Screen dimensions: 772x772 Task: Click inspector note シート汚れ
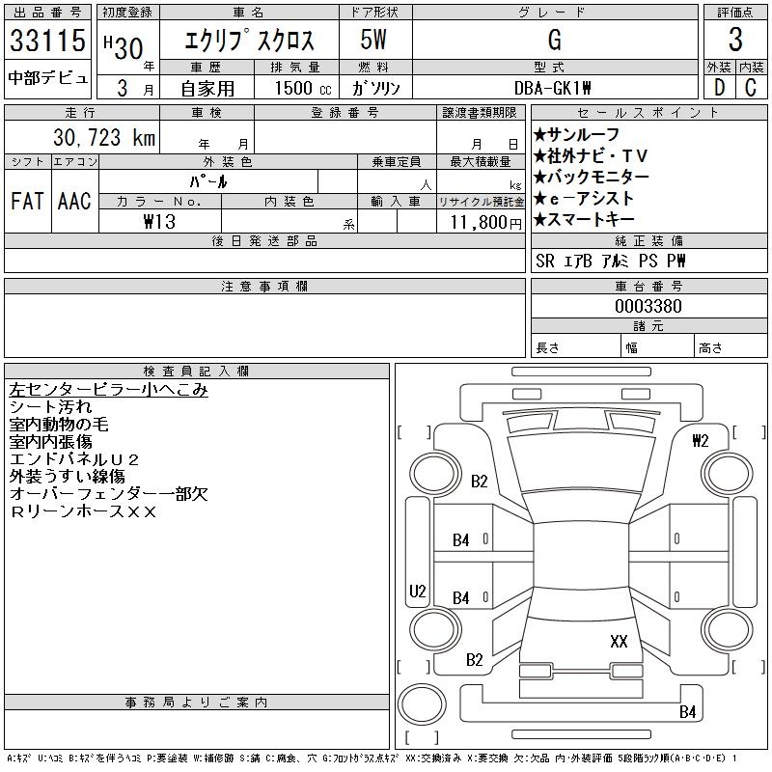[51, 407]
